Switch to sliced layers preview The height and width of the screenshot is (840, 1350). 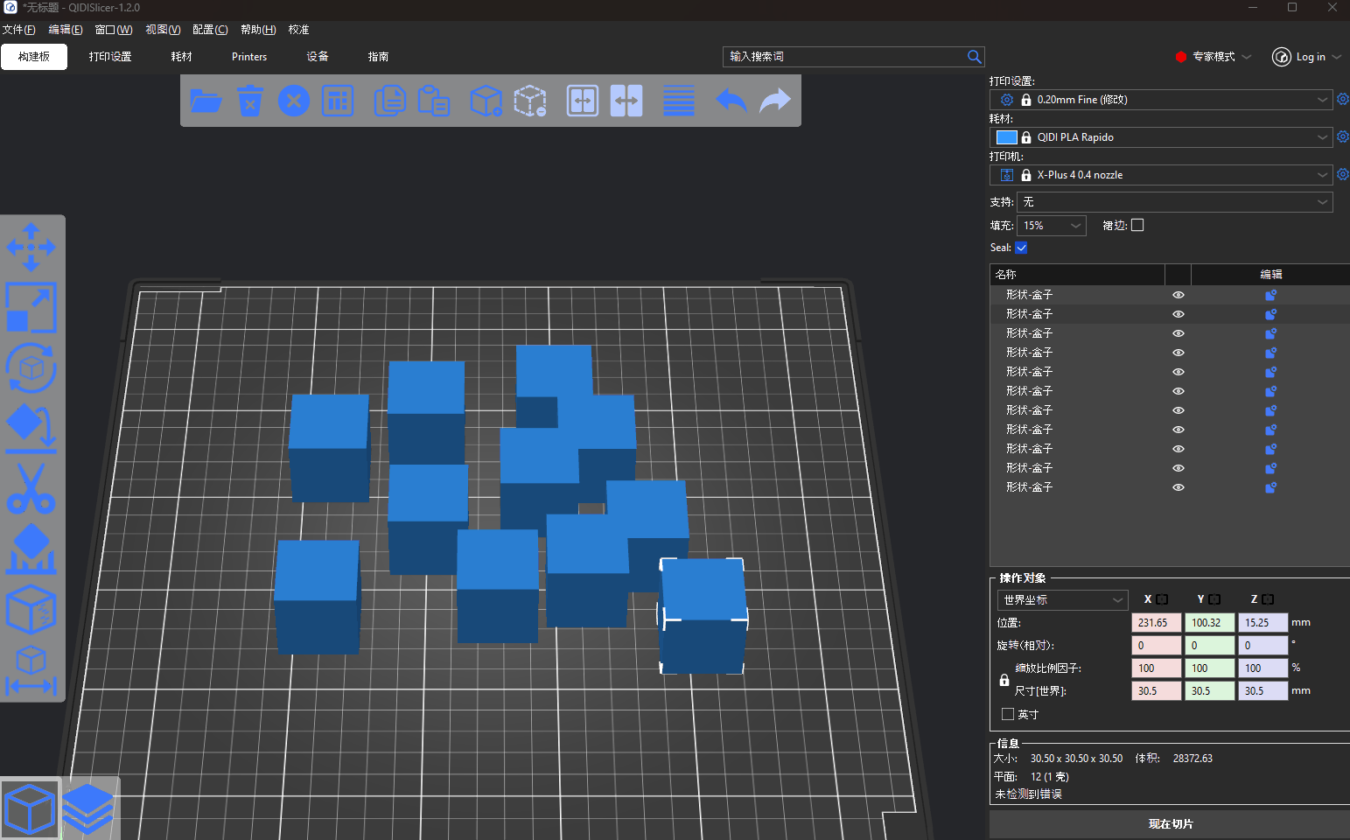coord(89,808)
